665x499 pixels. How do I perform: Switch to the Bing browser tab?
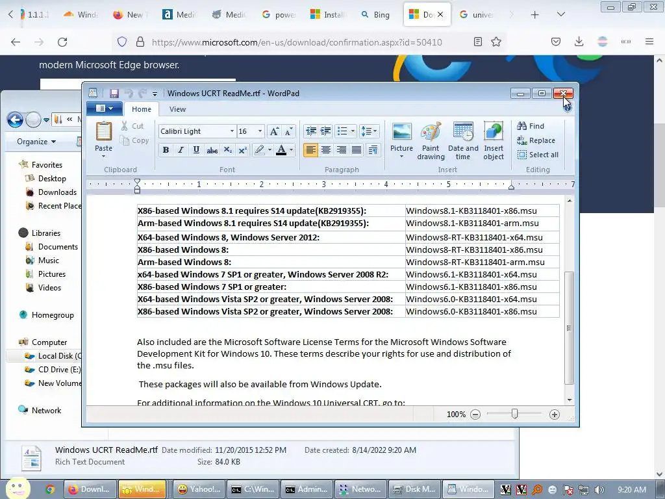[x=376, y=15]
